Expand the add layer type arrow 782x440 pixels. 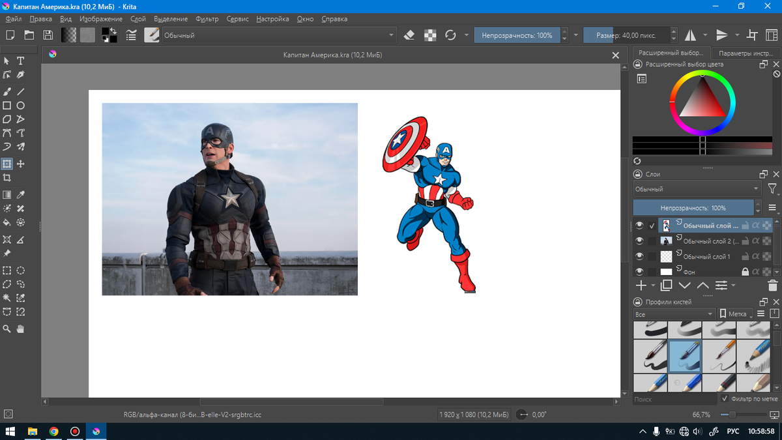coord(653,286)
